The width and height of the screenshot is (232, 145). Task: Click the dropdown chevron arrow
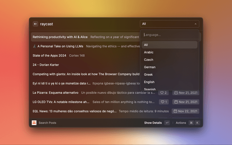pos(196,24)
